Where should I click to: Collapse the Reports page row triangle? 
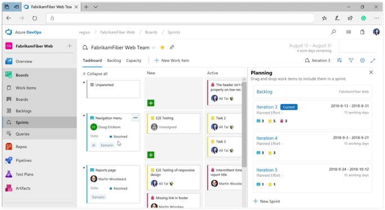(84, 167)
